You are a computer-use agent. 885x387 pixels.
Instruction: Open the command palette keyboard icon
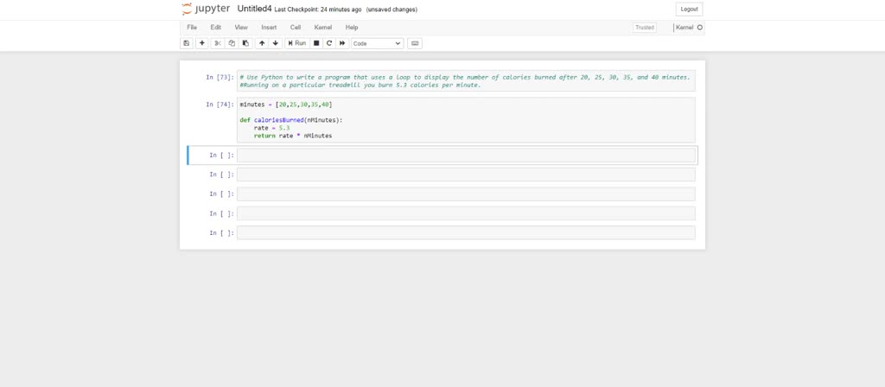415,43
